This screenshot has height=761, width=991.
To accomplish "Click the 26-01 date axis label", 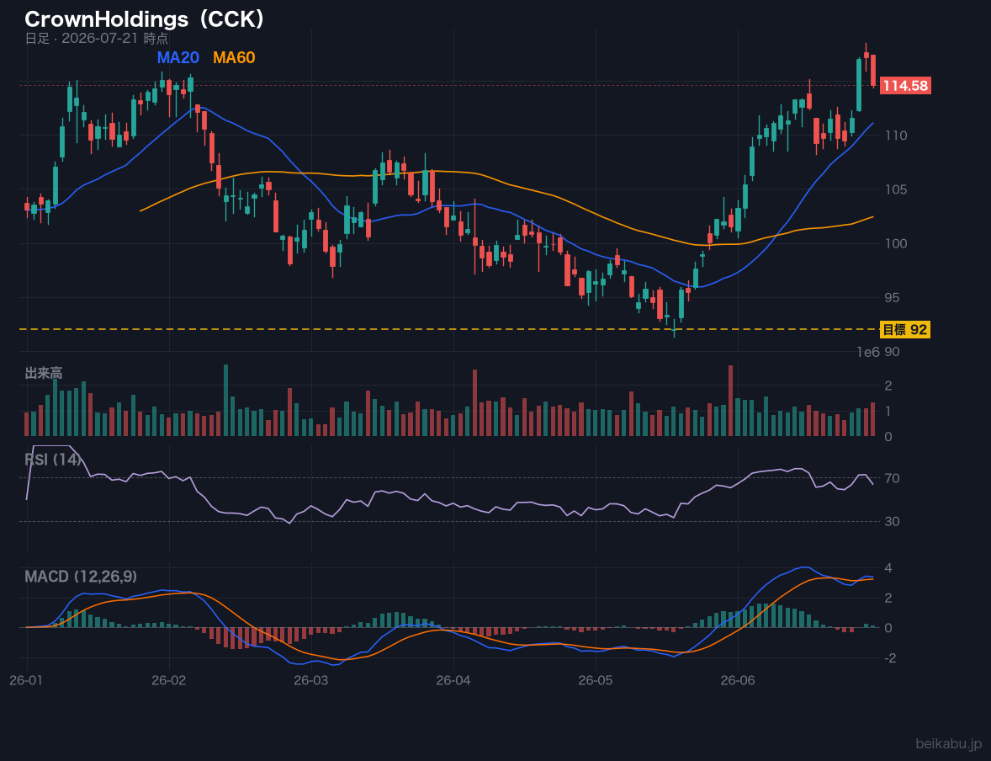I will pos(27,681).
